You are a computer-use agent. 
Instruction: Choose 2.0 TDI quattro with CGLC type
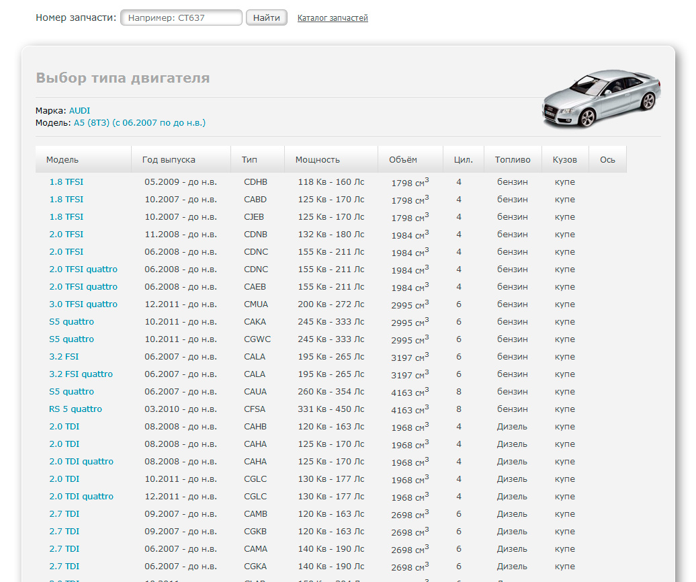pos(81,497)
